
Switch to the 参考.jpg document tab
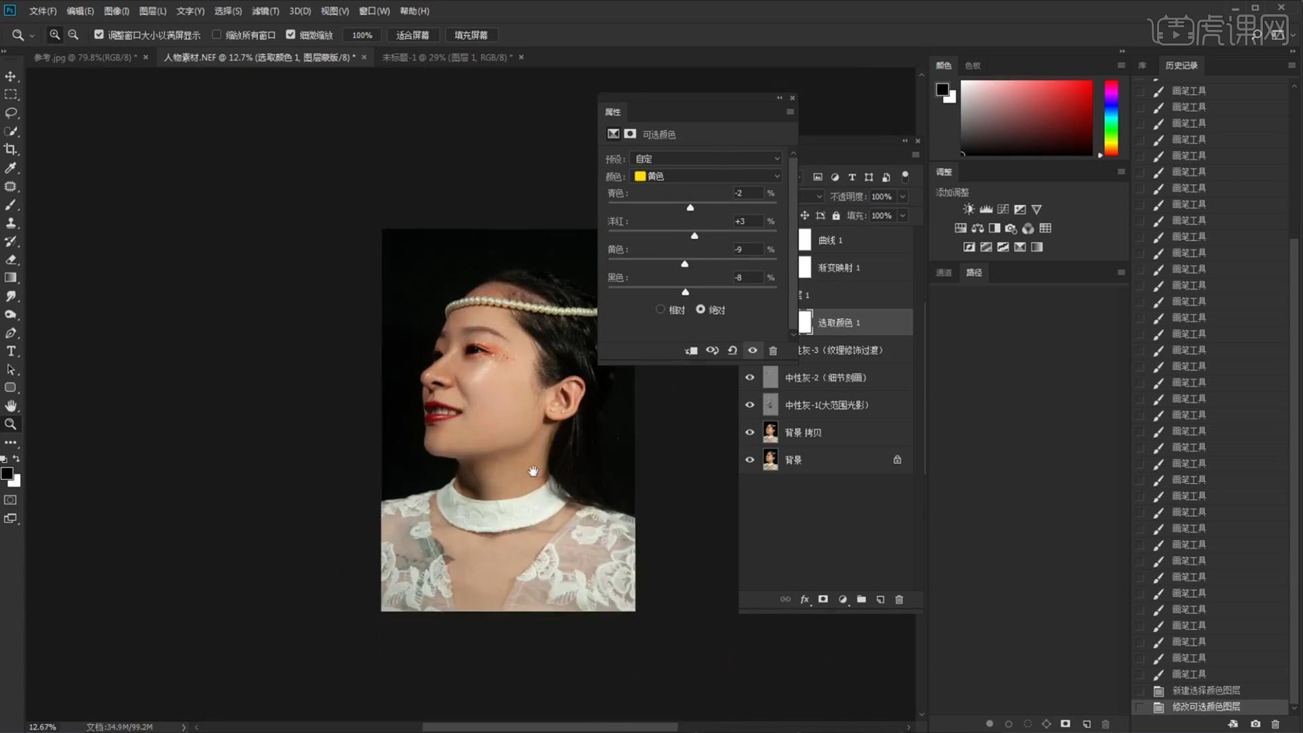point(84,58)
